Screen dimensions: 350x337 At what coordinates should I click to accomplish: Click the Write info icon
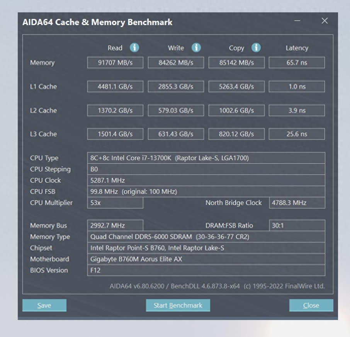pyautogui.click(x=196, y=47)
